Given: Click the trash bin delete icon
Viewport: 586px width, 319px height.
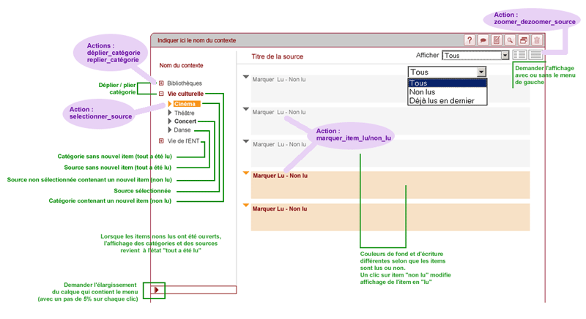Looking at the screenshot, I should point(537,40).
